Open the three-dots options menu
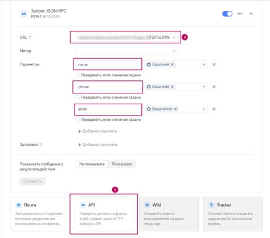The height and width of the screenshot is (238, 270). click(240, 14)
